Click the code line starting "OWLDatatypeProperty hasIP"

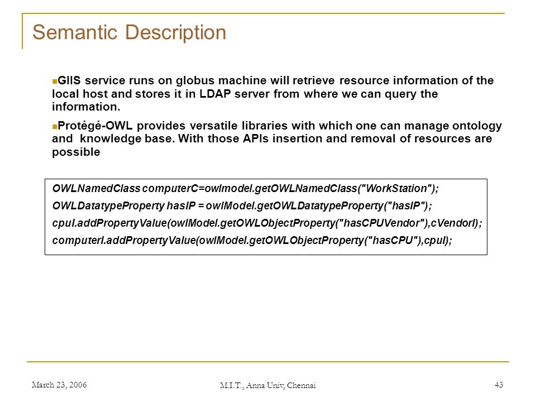pos(242,206)
